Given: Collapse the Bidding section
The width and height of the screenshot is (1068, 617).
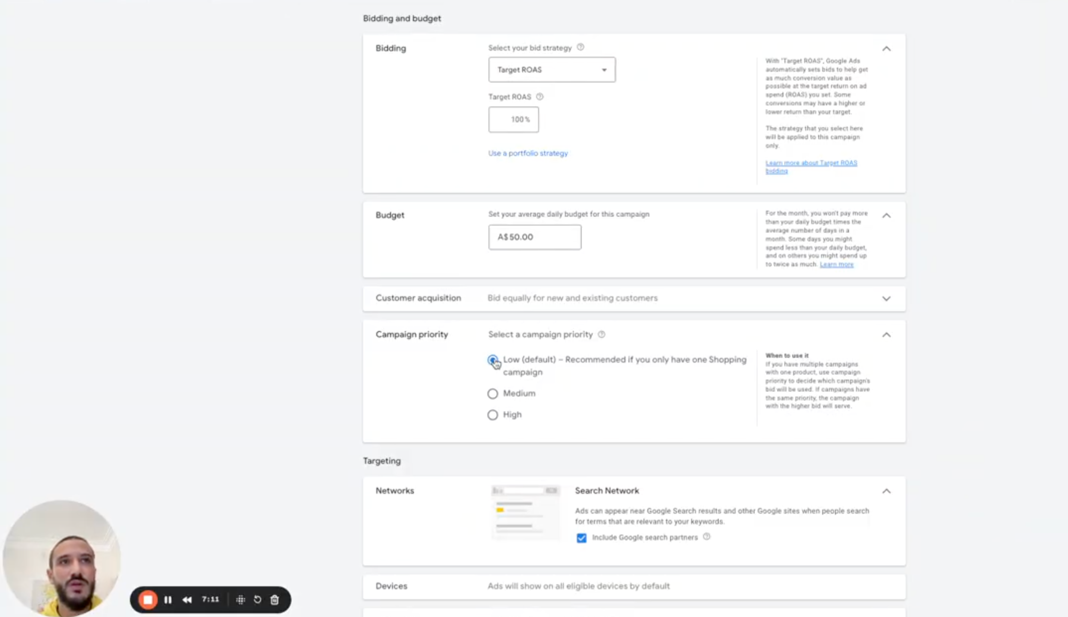Looking at the screenshot, I should (x=886, y=49).
